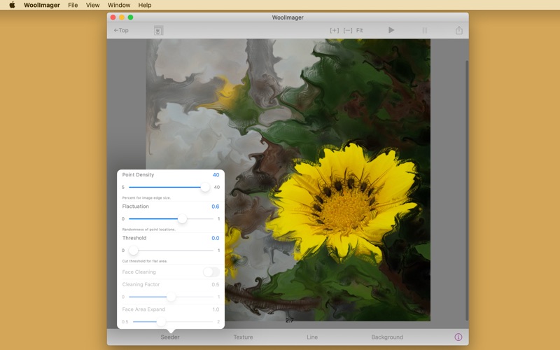Open the Line tab
This screenshot has height=350, width=560.
point(312,337)
